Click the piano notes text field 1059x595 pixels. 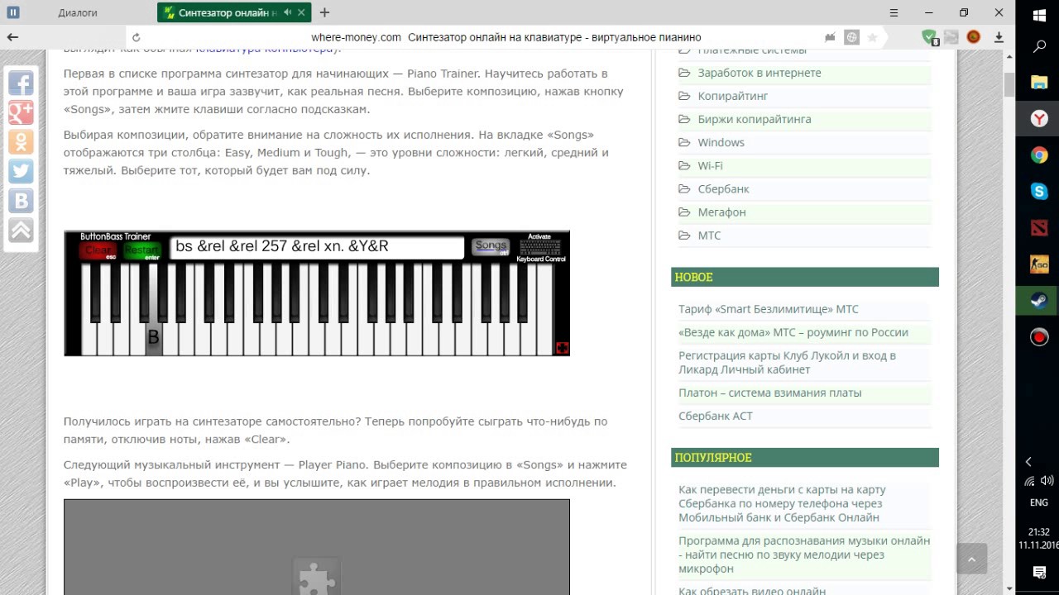tap(317, 247)
